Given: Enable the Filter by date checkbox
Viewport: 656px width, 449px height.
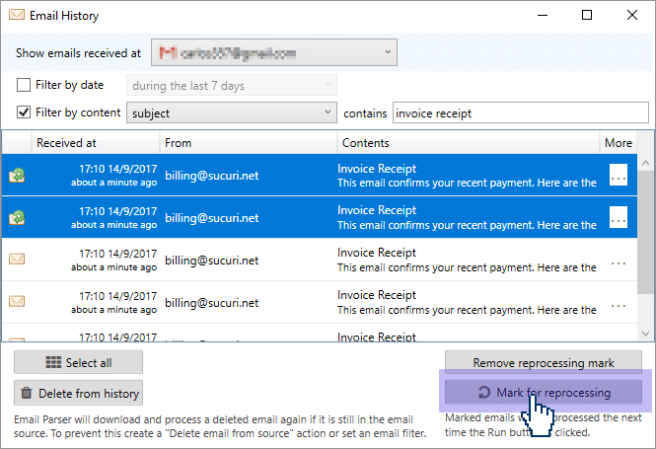Looking at the screenshot, I should (x=24, y=85).
